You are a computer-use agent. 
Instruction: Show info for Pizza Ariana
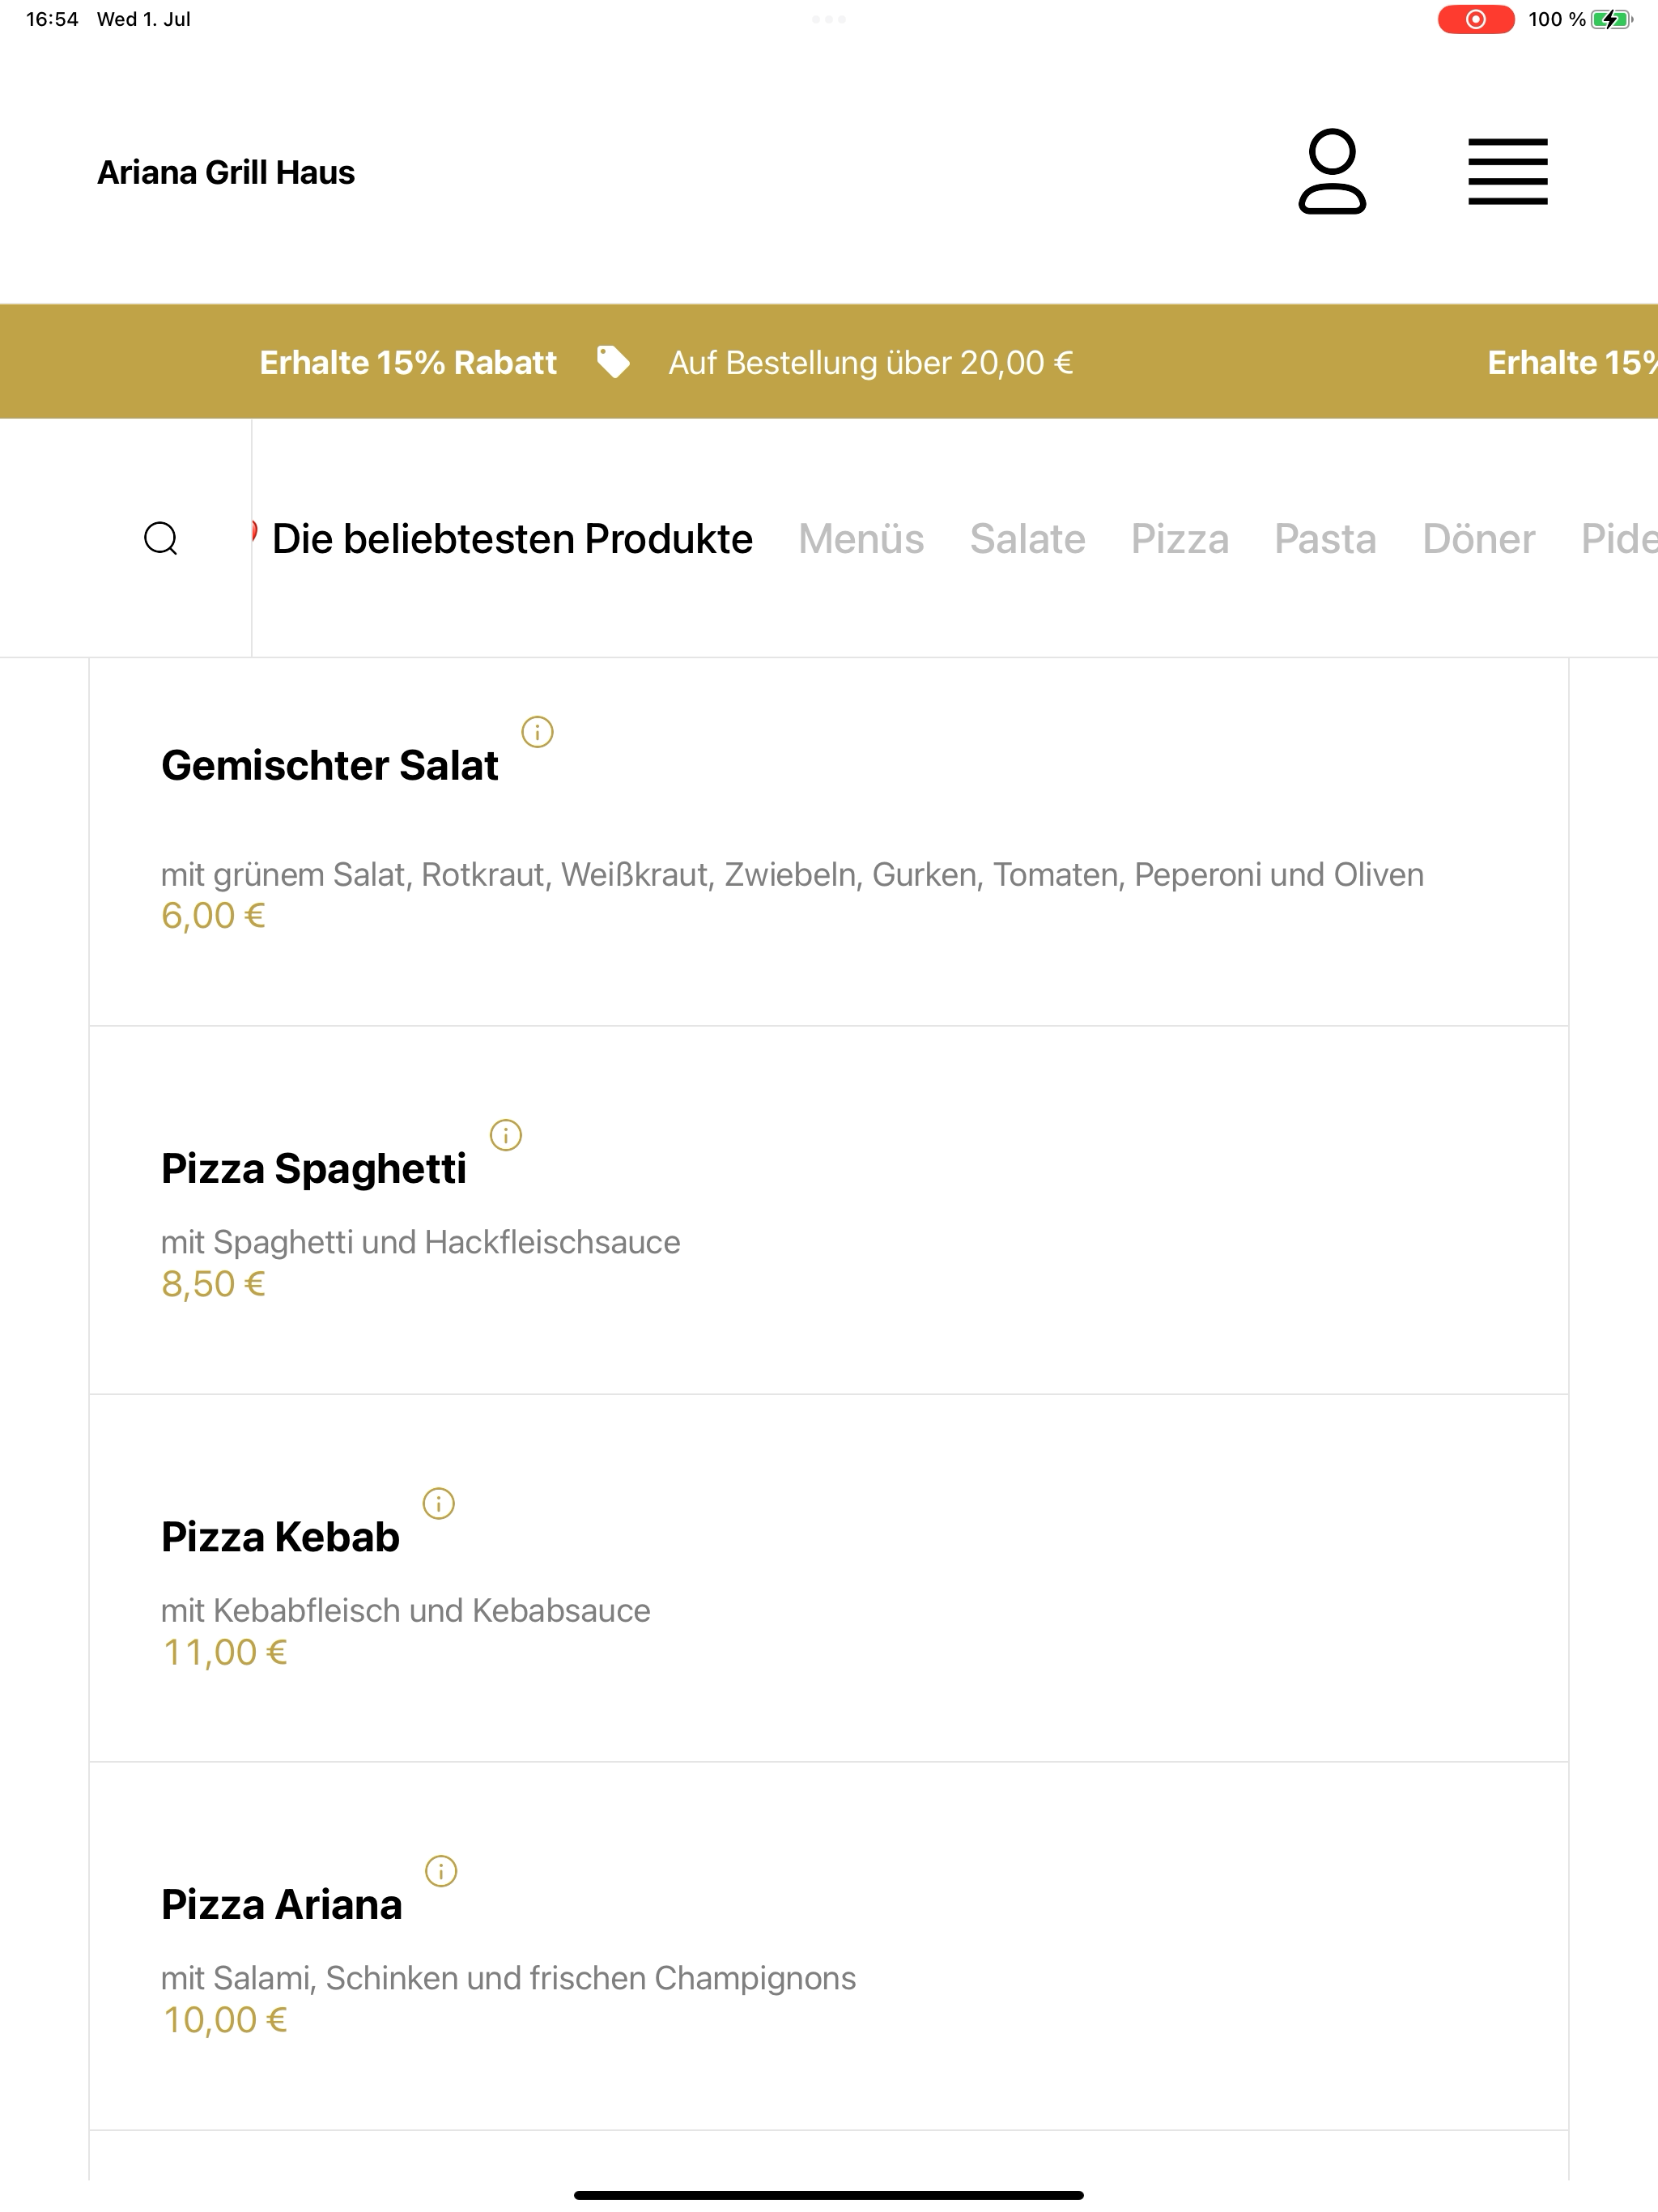441,1871
